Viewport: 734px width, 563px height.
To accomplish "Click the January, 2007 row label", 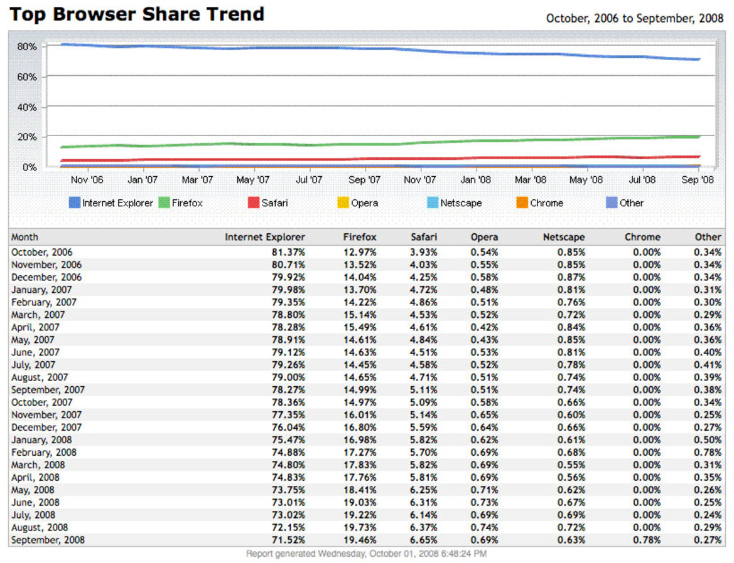I will (41, 290).
